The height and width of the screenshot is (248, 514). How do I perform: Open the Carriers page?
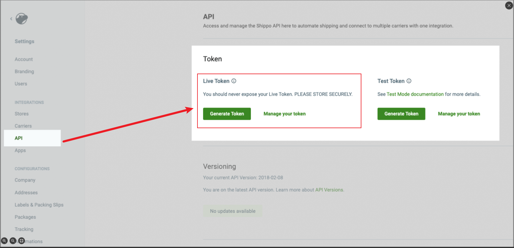click(23, 126)
